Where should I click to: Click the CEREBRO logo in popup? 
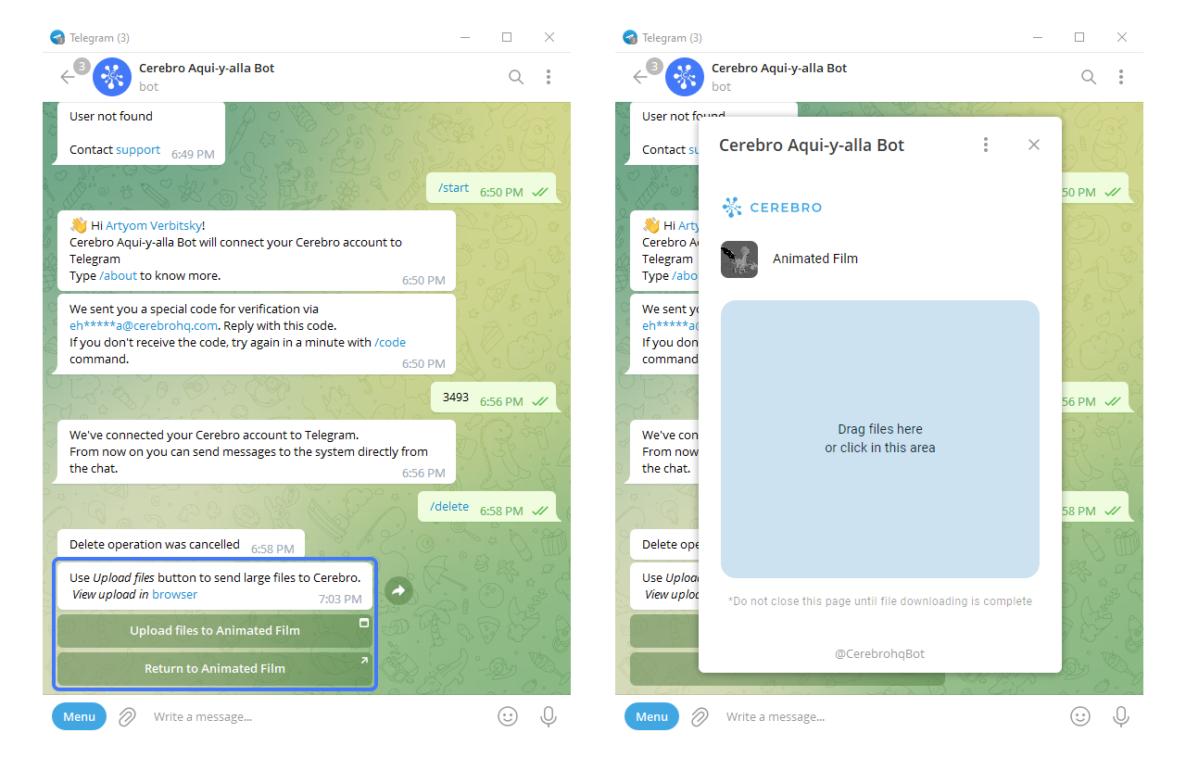pyautogui.click(x=772, y=208)
